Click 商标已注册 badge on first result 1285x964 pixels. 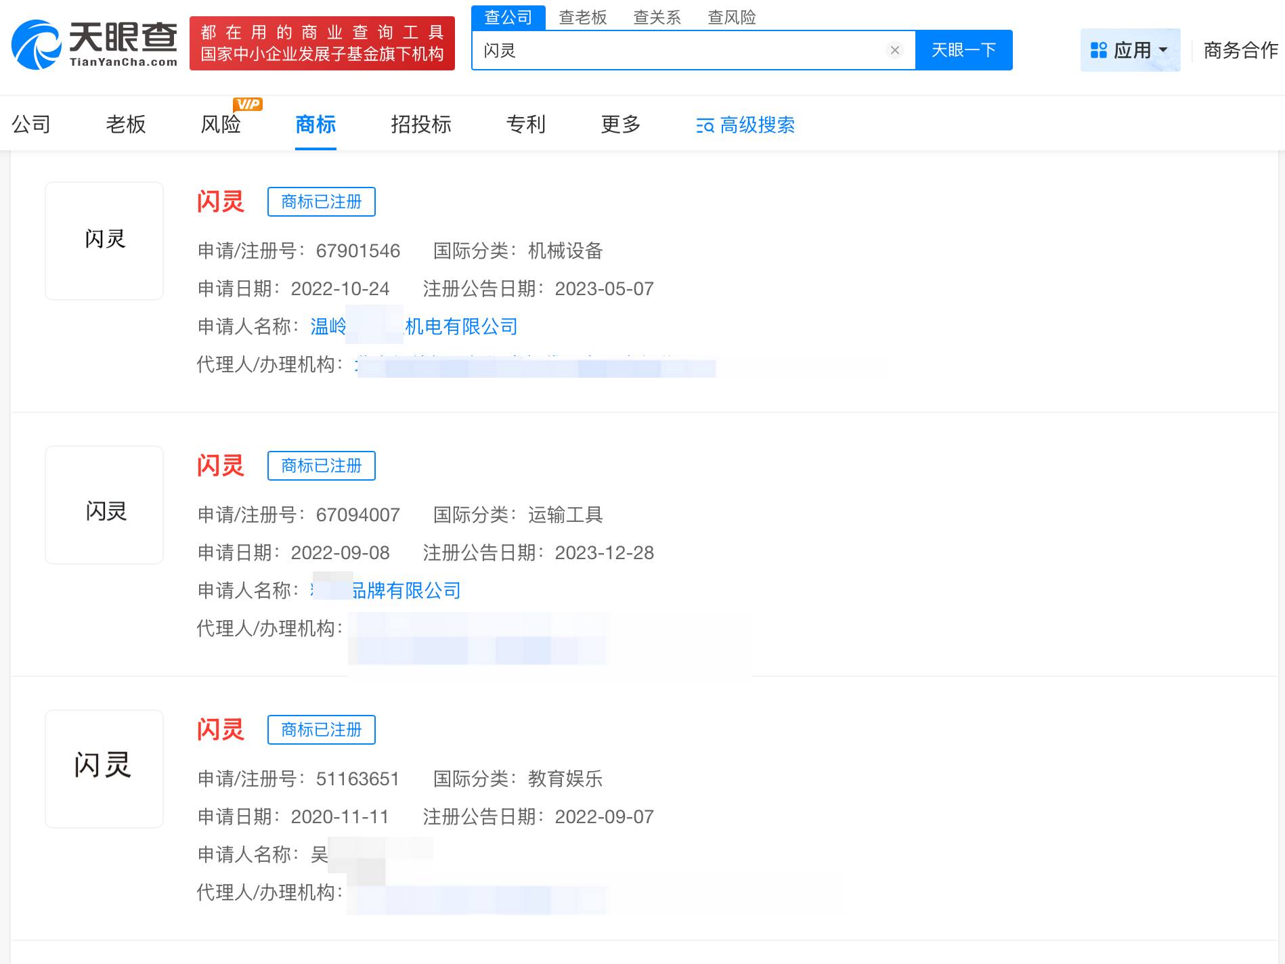[x=322, y=202]
